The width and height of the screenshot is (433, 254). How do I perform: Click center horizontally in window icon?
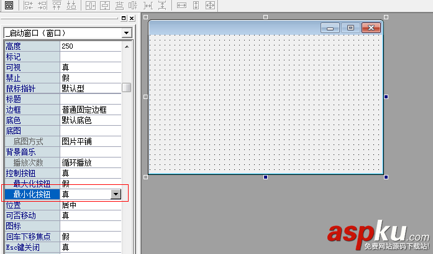(90, 5)
